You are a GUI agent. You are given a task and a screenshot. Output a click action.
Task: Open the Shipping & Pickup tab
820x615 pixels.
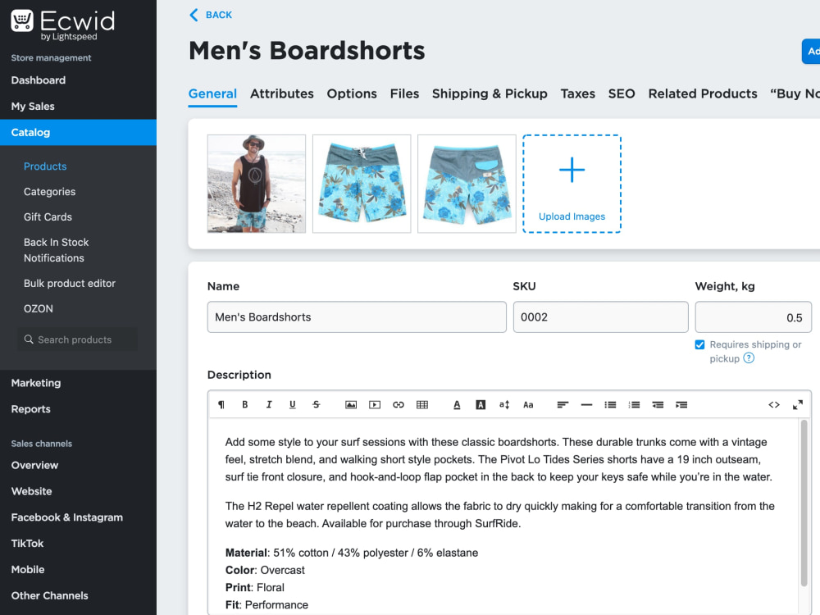pyautogui.click(x=490, y=93)
